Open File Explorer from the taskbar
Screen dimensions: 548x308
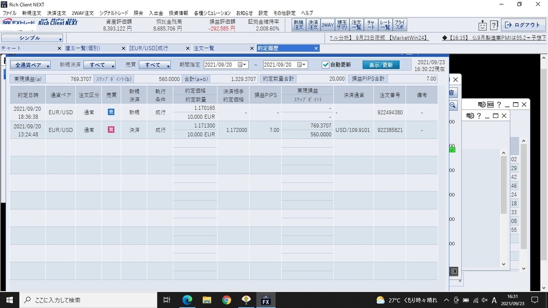pos(207,300)
